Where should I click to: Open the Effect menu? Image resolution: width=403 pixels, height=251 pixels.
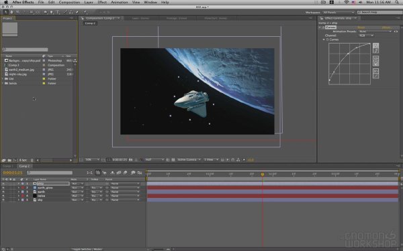102,2
